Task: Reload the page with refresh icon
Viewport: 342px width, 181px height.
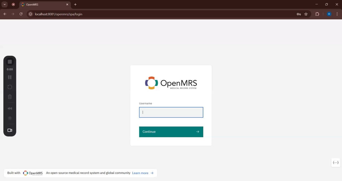Action: pos(21,14)
